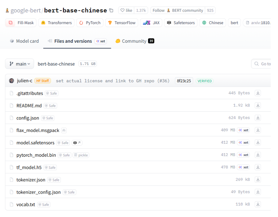Viewport: 278px width, 217px height.
Task: Show the scan status icon for flax_model.msgpack
Action: click(64, 131)
